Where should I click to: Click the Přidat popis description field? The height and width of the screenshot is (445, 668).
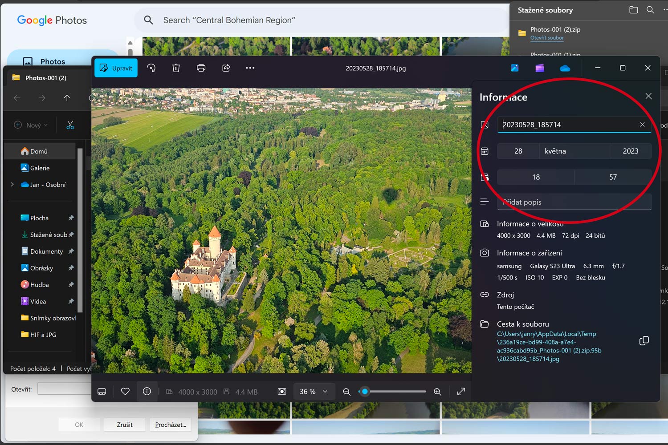click(x=574, y=202)
